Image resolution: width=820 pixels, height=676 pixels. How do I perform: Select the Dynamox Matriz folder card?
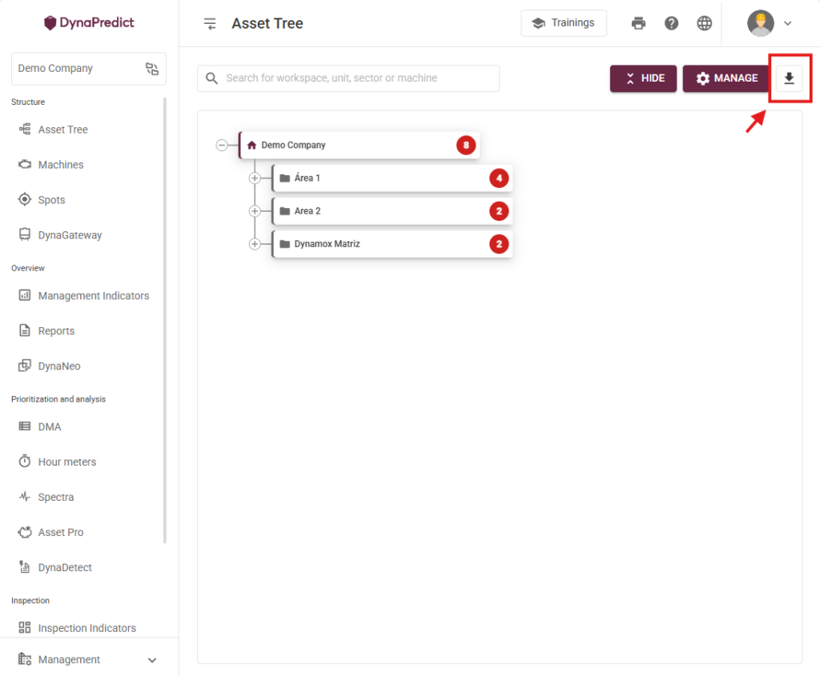[x=392, y=244]
